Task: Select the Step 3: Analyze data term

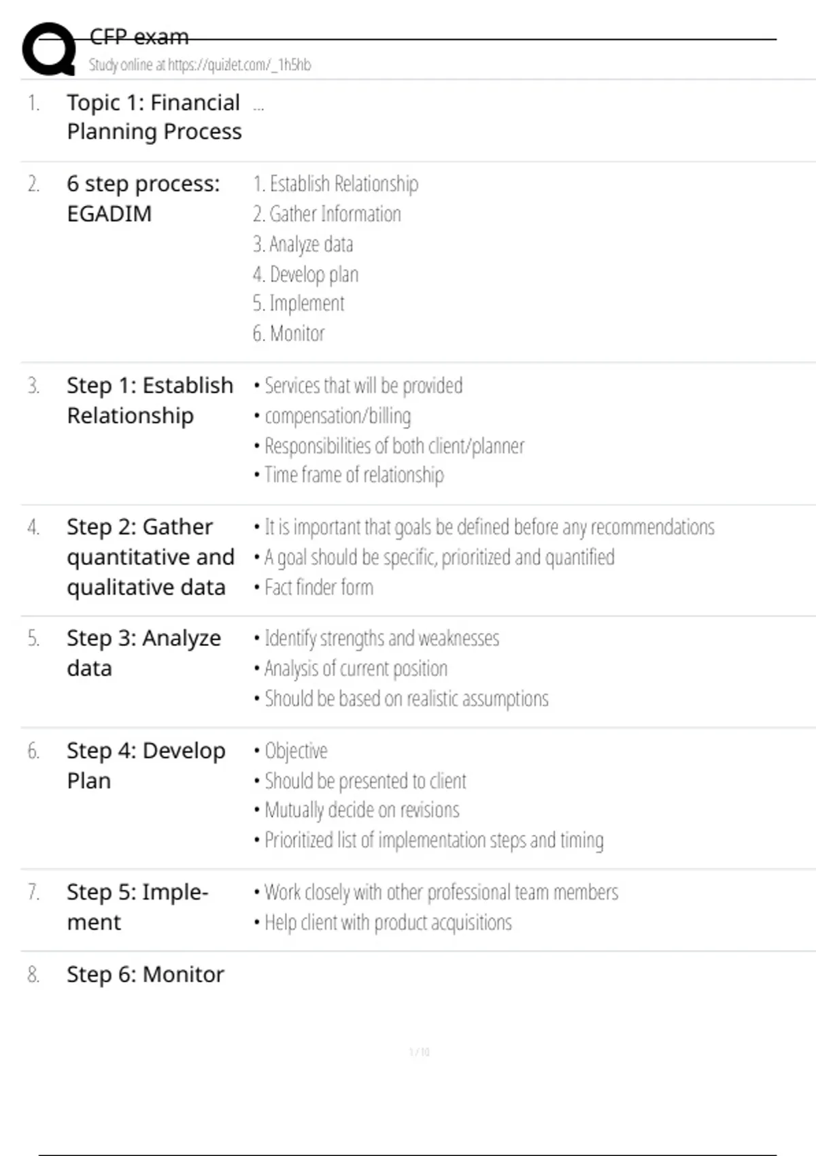Action: [143, 653]
